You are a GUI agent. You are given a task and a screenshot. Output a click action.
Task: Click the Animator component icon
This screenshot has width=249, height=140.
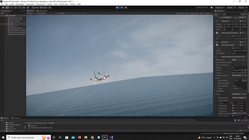click(x=217, y=42)
